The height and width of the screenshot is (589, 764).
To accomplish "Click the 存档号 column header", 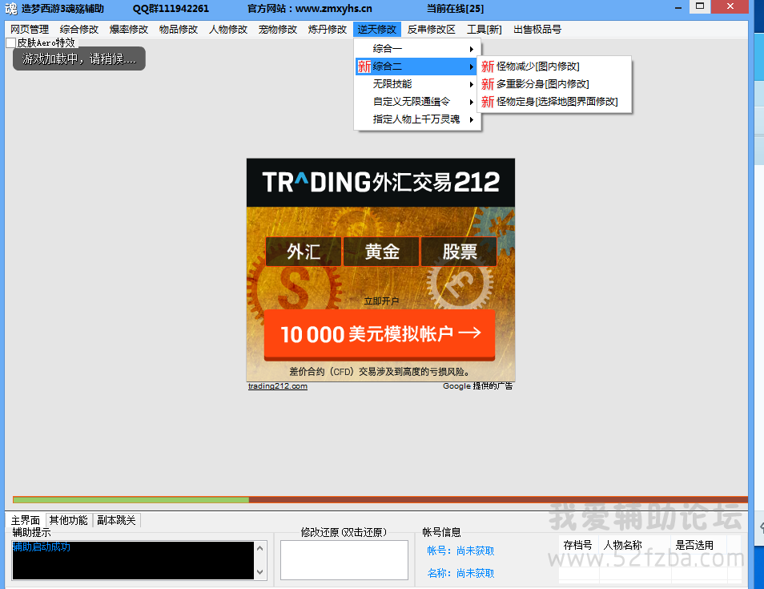I will (578, 545).
